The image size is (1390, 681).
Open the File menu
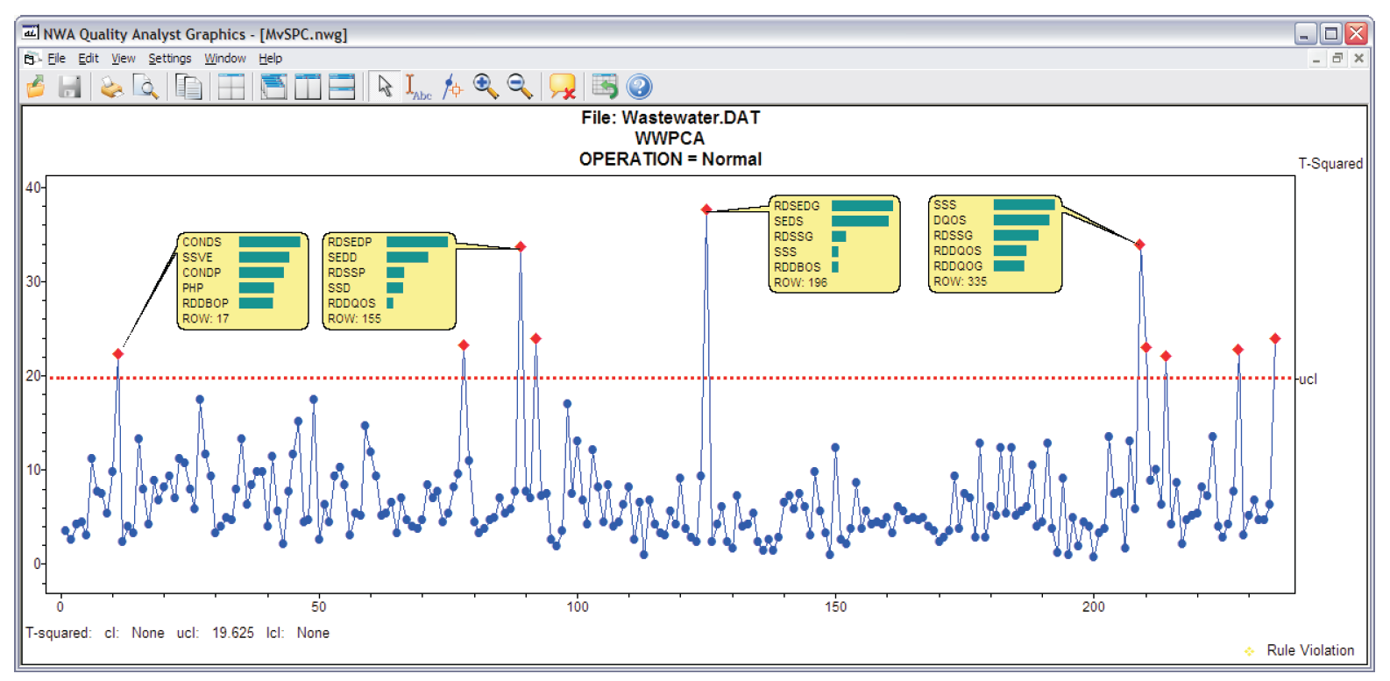56,59
